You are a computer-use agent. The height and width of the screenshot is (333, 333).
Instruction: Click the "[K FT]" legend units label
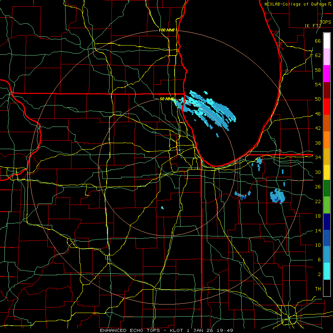pyautogui.click(x=313, y=26)
